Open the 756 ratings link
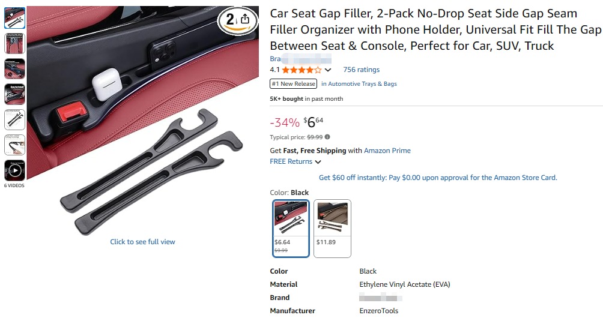 (361, 70)
